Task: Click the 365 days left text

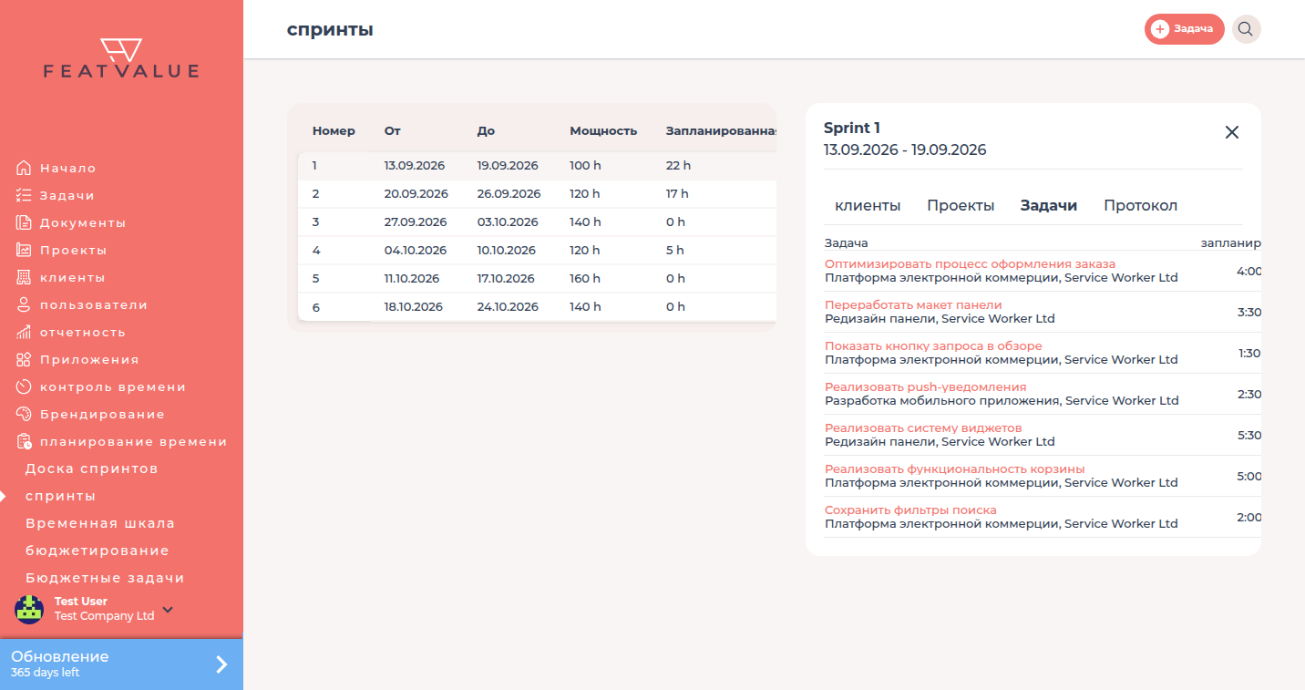Action: (x=45, y=673)
